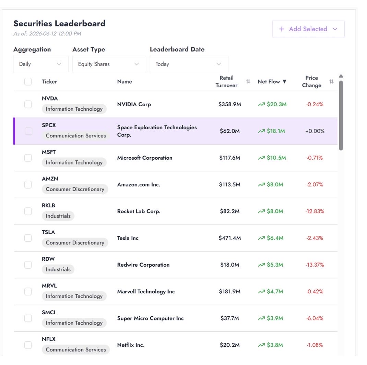The image size is (367, 365).
Task: Click the MSFT net flow trend arrow
Action: tap(261, 158)
